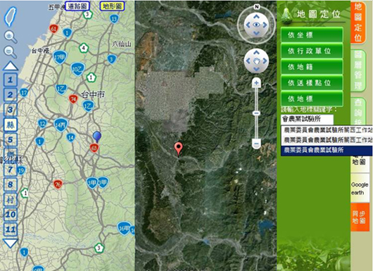Pan right with move joystick arrow
Image resolution: width=373 pixels, height=271 pixels.
tap(265, 61)
